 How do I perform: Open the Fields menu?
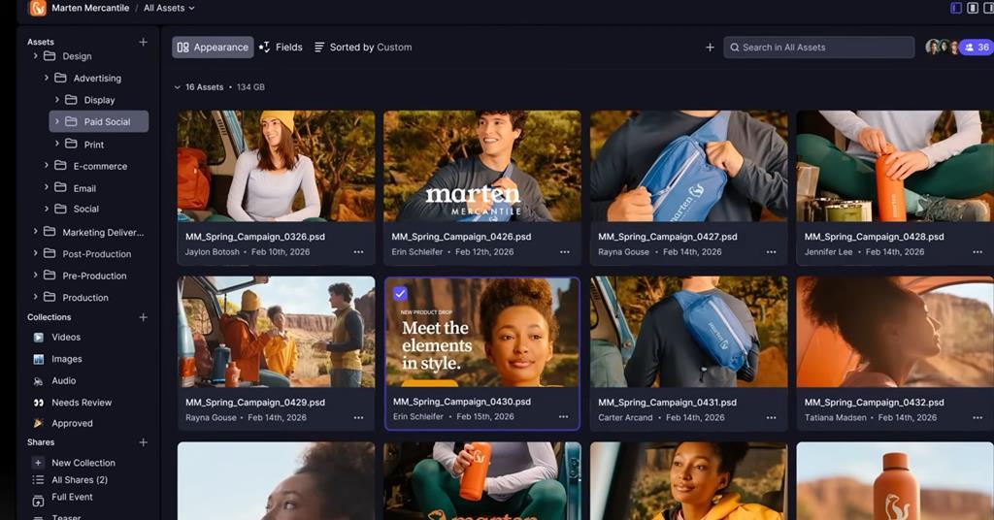click(281, 48)
